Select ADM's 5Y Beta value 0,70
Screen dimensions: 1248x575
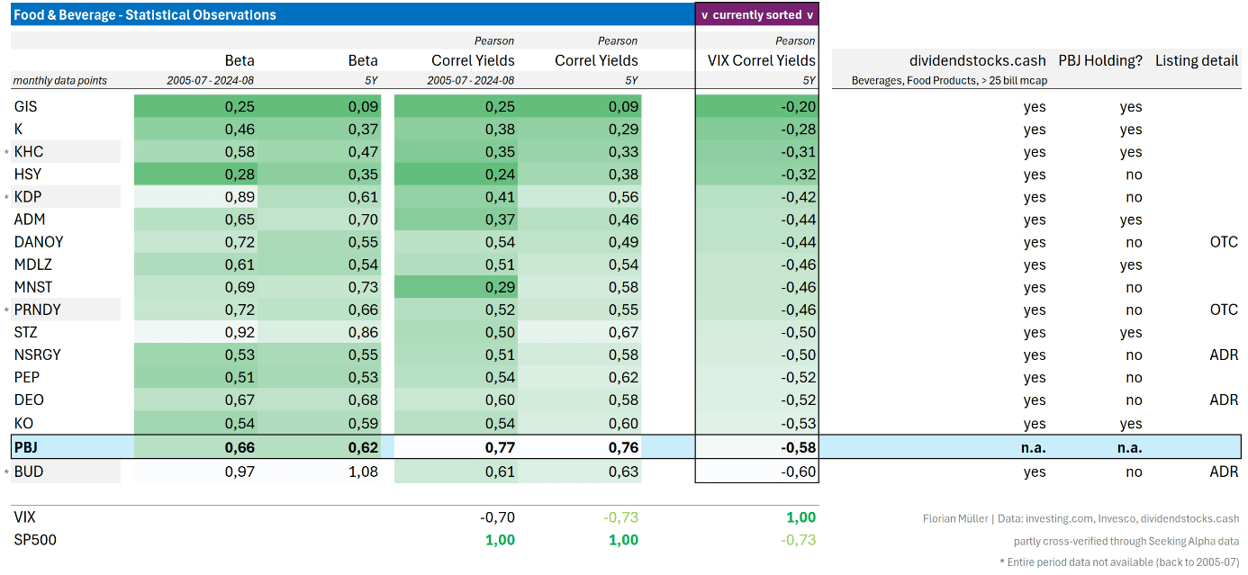pos(363,220)
